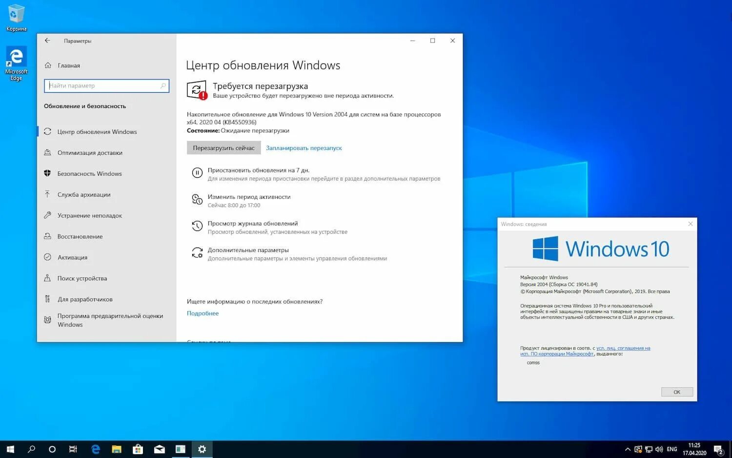Click the active hours clock icon
The height and width of the screenshot is (458, 732).
[197, 199]
